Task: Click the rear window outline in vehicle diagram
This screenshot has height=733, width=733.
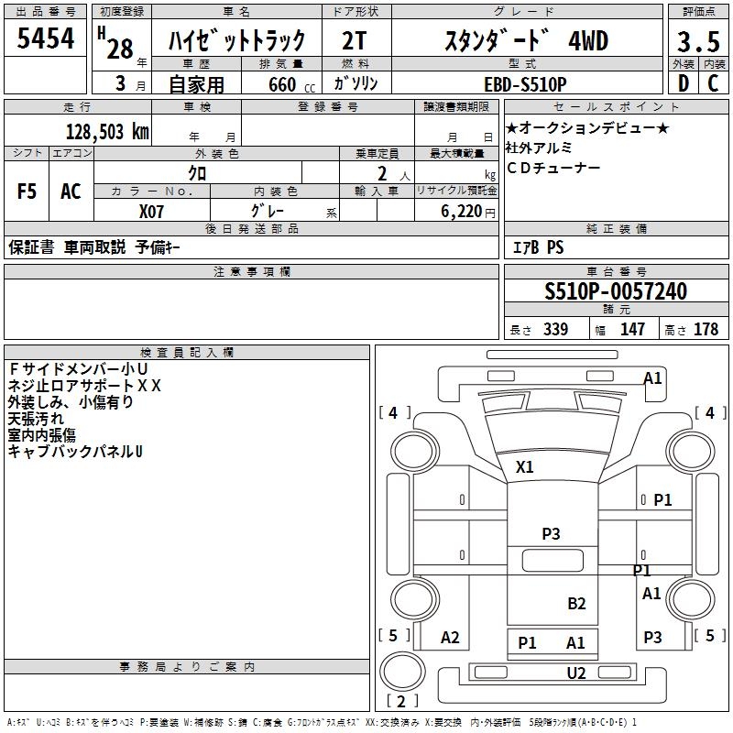Action: (550, 561)
